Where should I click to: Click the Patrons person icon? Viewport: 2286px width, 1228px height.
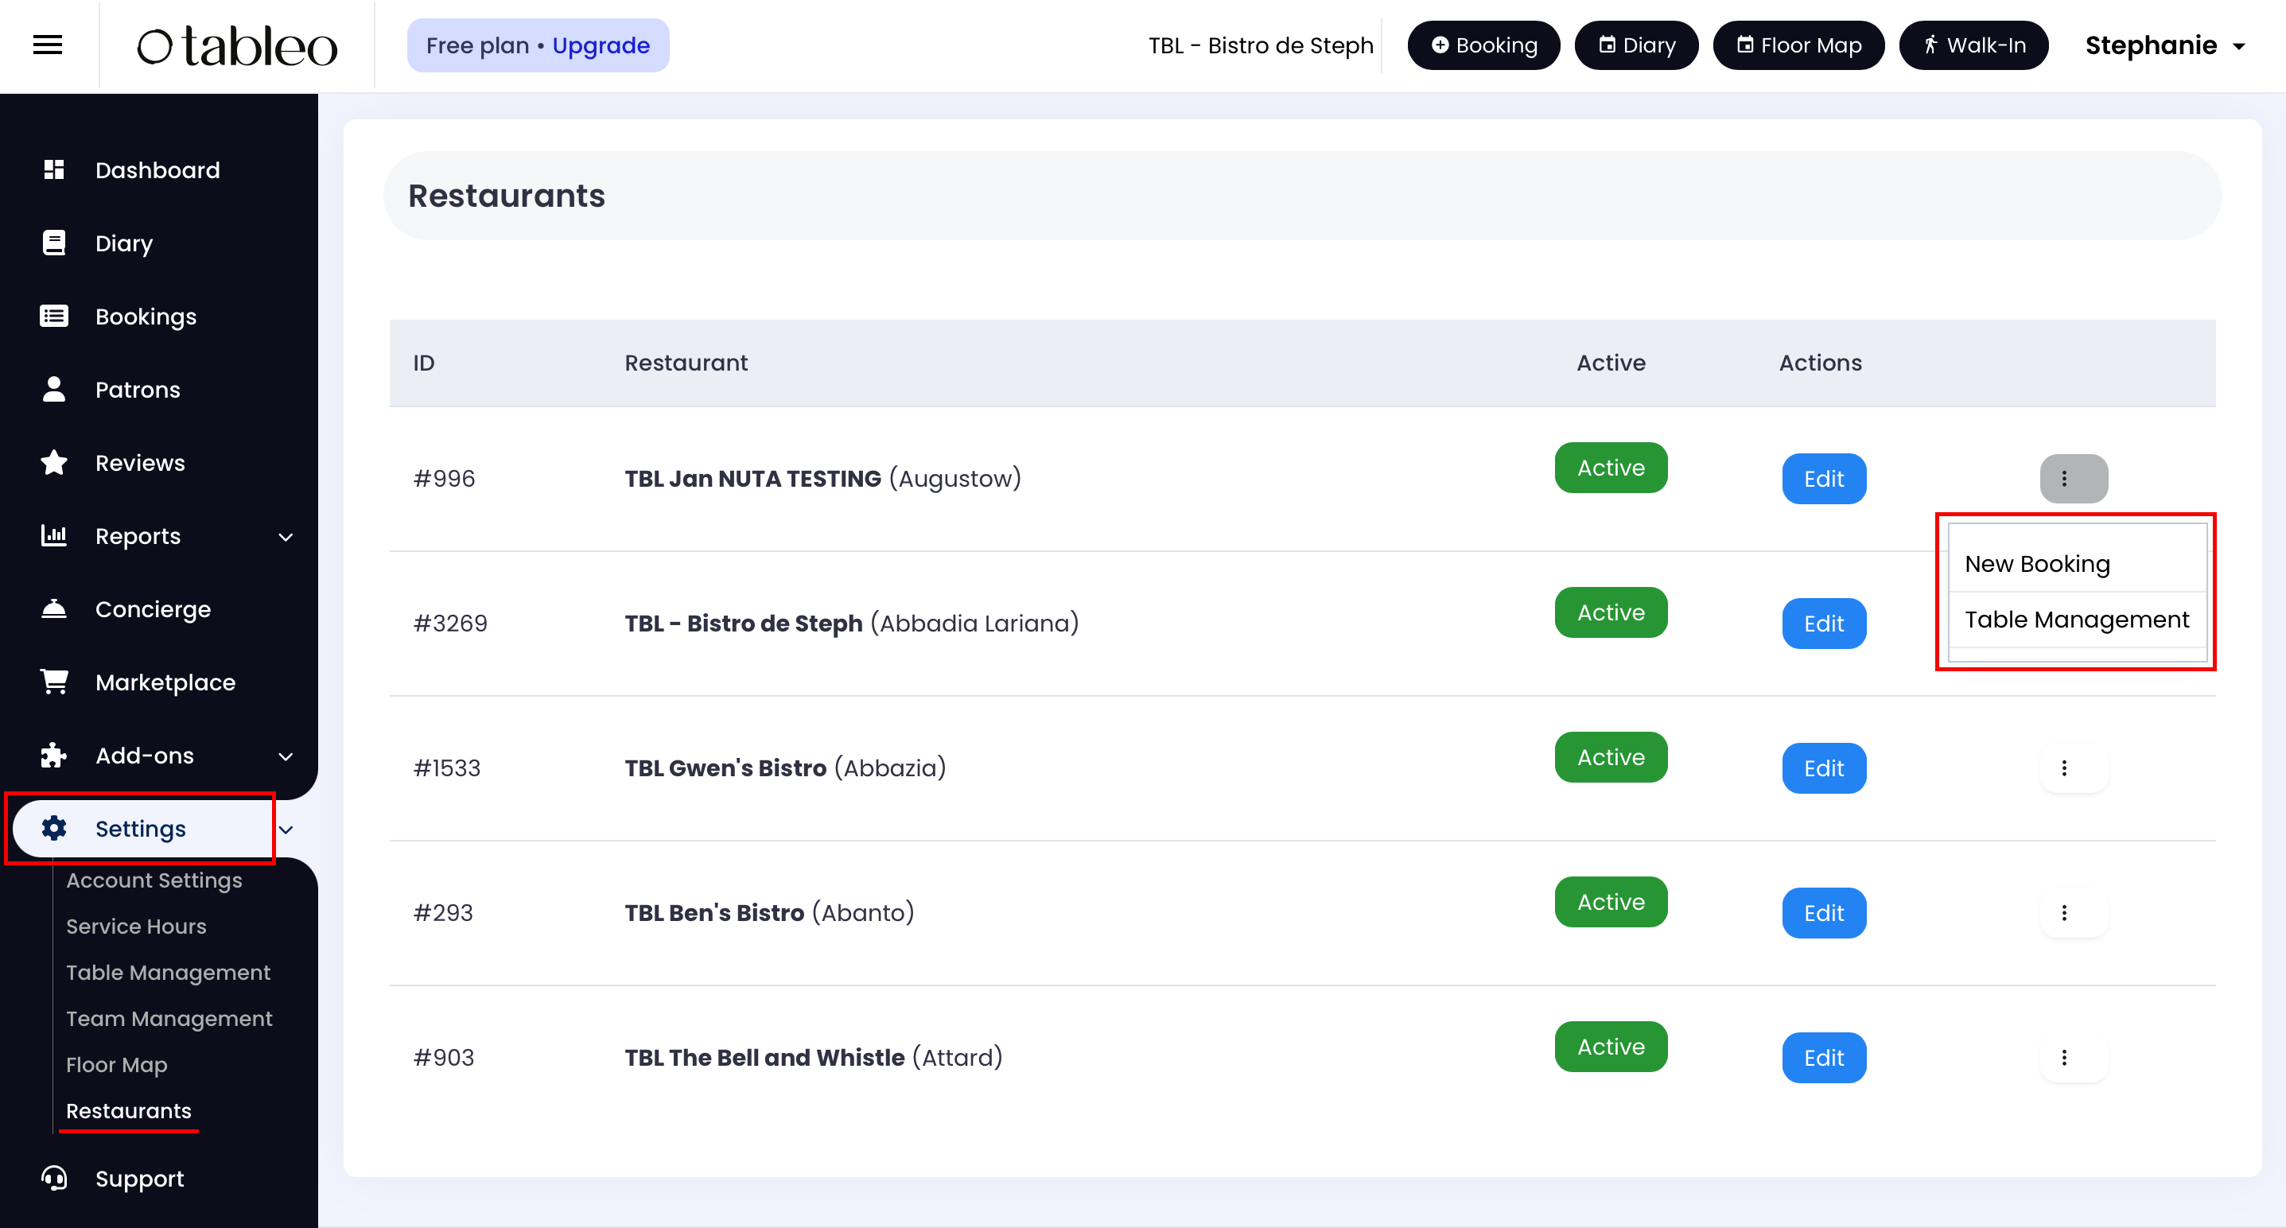point(54,390)
